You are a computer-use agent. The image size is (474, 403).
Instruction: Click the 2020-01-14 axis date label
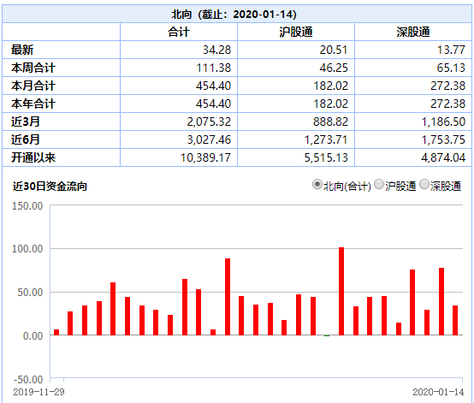pyautogui.click(x=438, y=392)
